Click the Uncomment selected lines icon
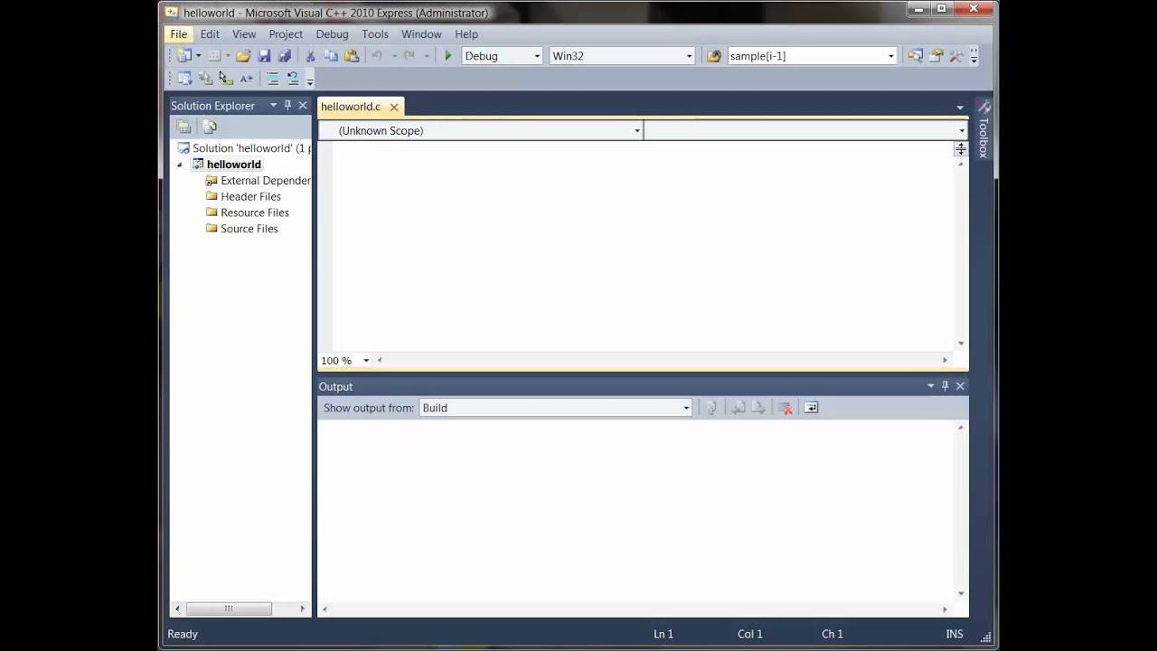1157x651 pixels. pos(293,79)
